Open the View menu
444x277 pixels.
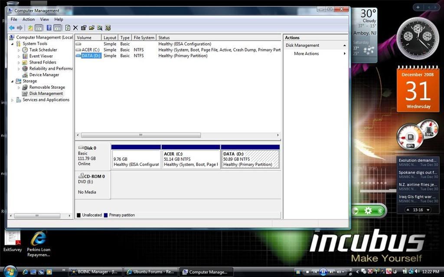tap(44, 19)
